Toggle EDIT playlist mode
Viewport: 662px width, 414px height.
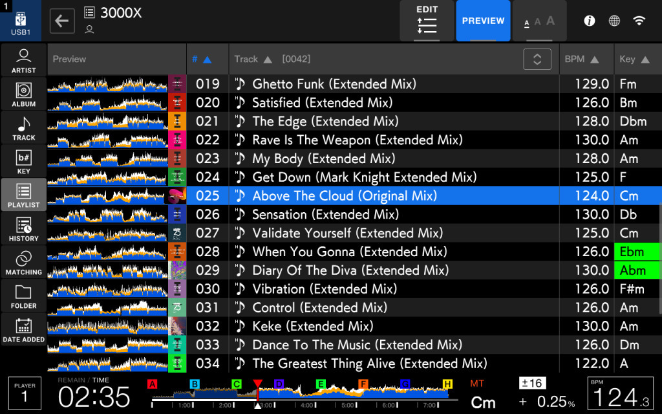[427, 21]
